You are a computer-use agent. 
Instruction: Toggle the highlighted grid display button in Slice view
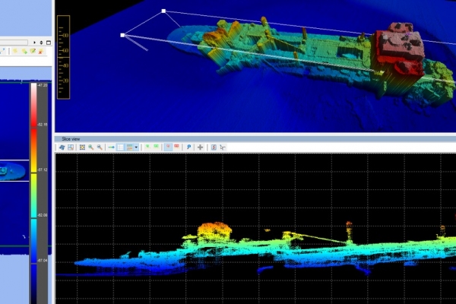click(120, 147)
